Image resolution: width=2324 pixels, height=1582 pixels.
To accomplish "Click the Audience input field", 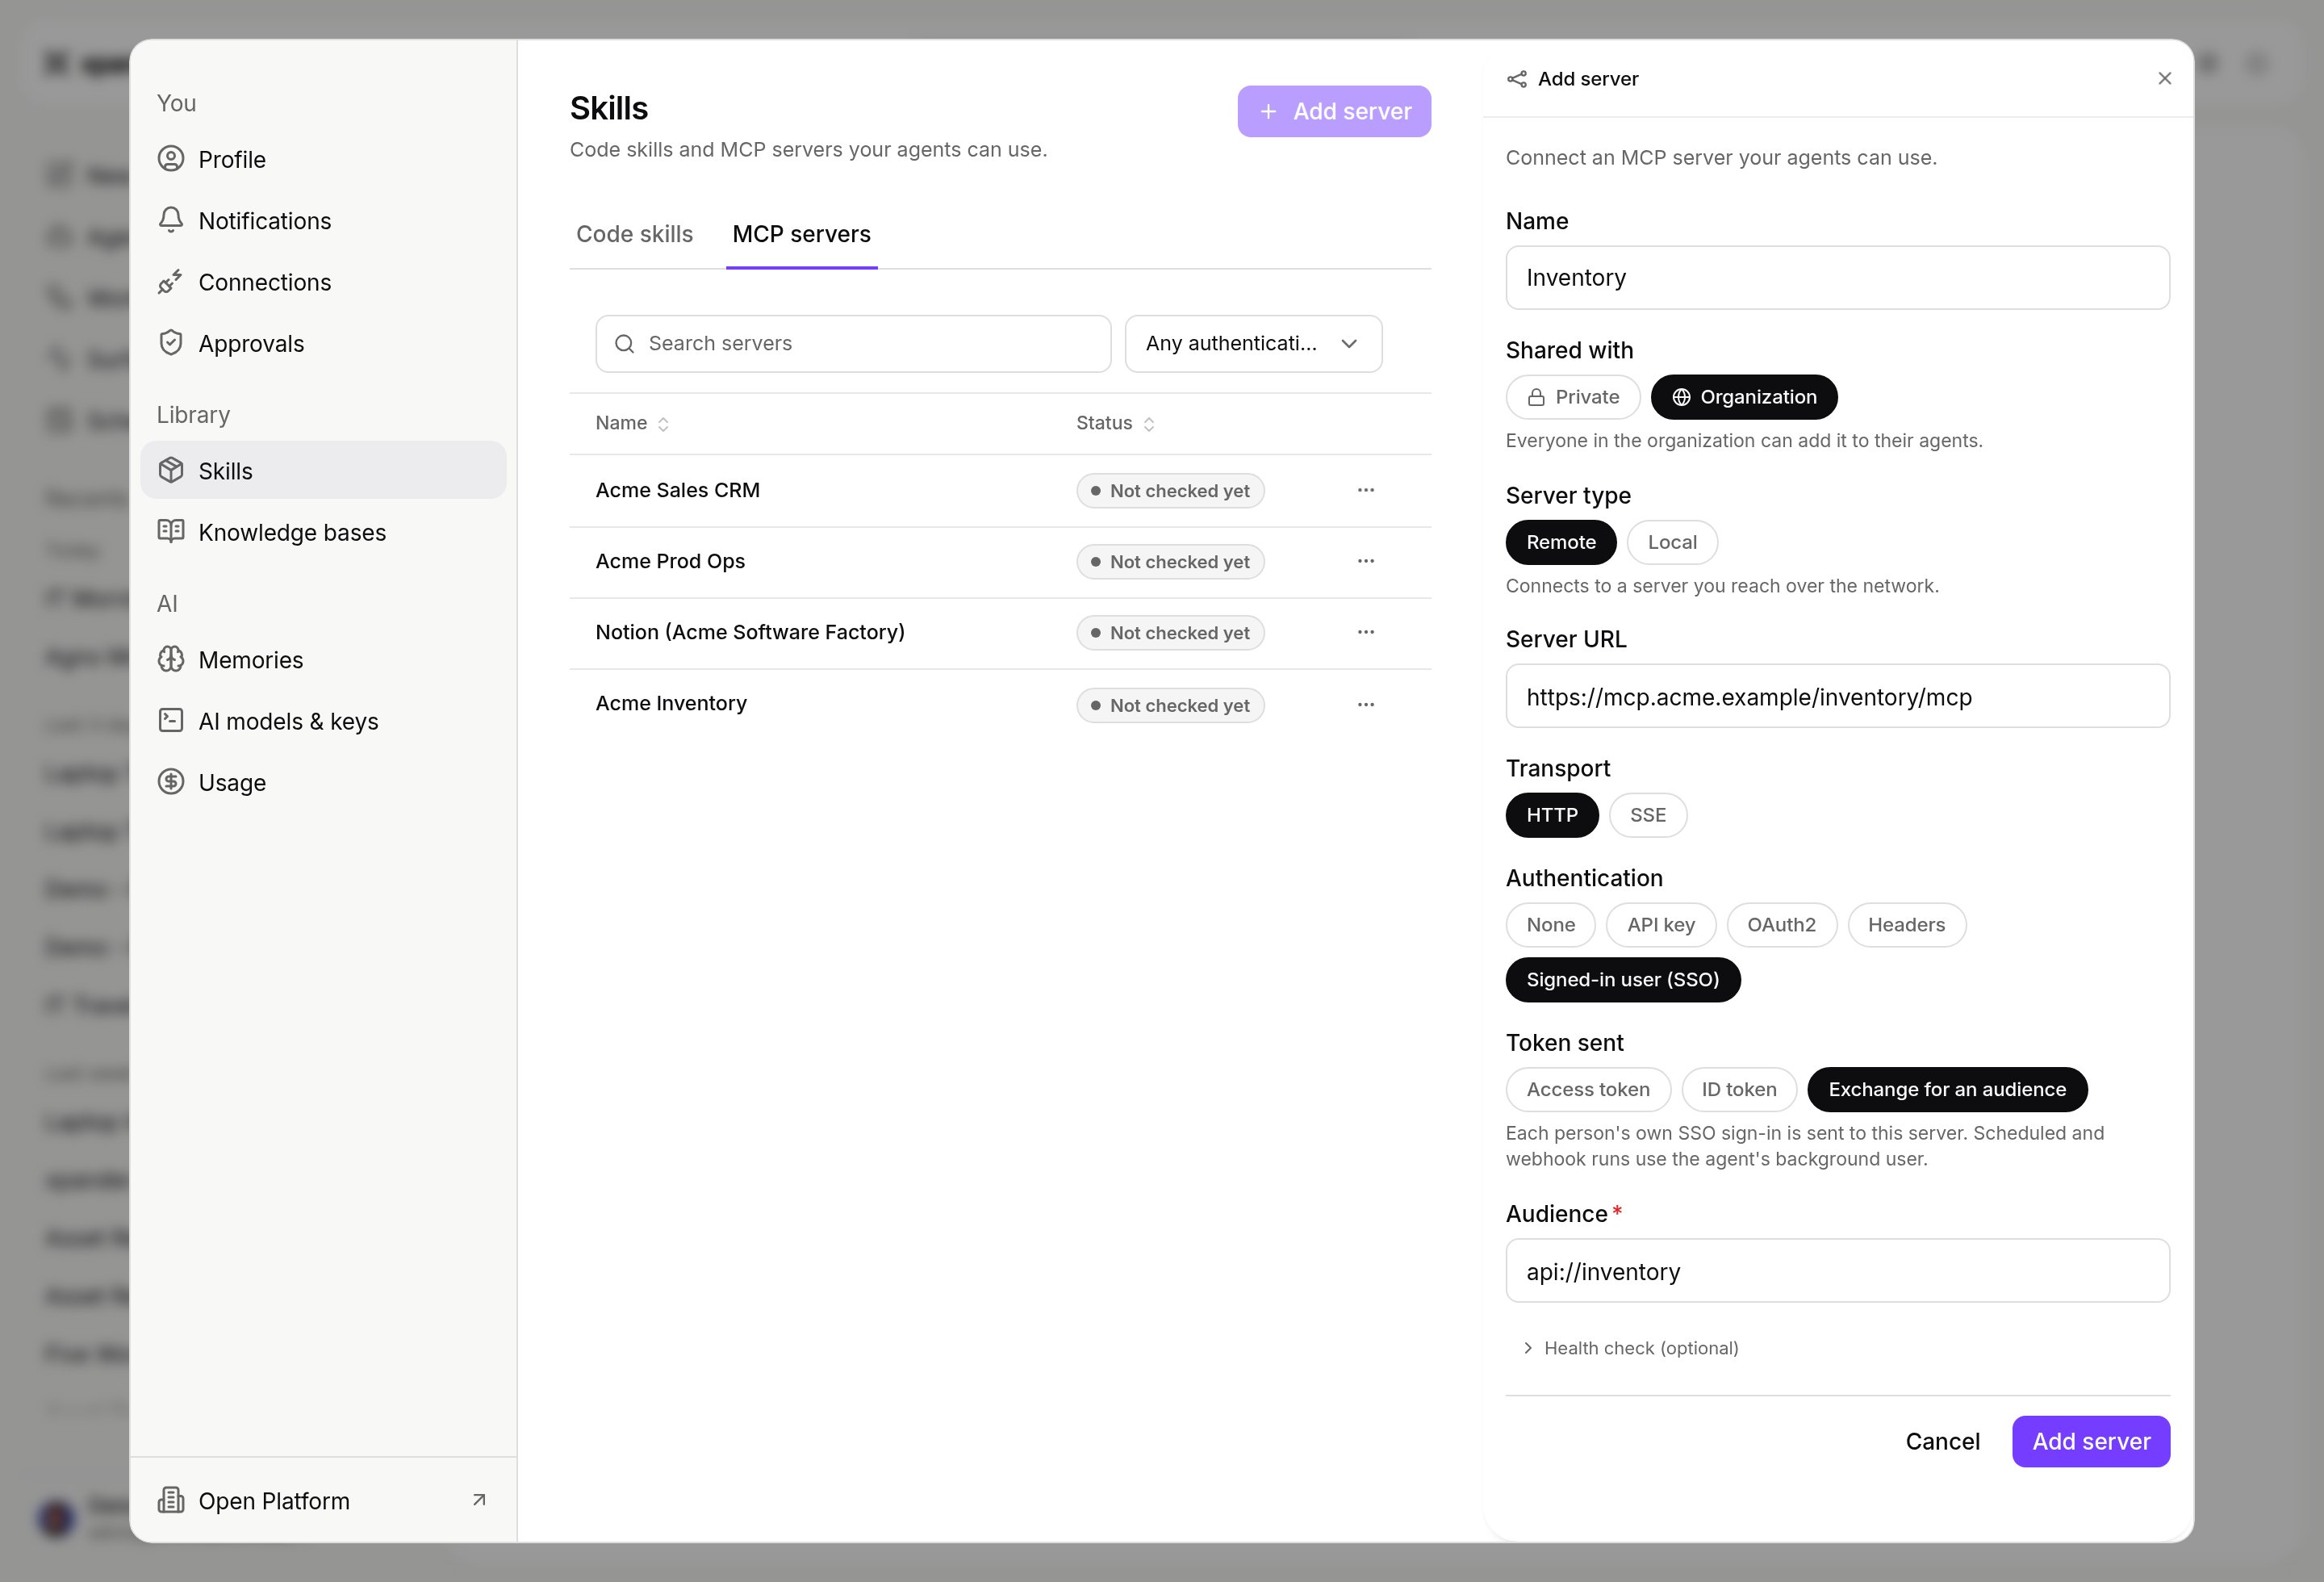I will pyautogui.click(x=1837, y=1271).
